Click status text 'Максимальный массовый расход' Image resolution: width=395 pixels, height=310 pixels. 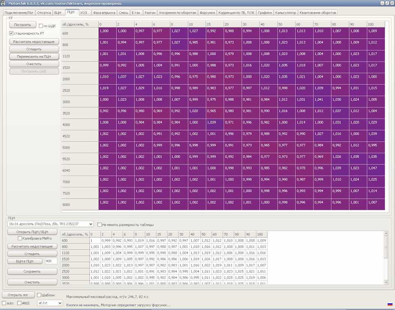(92, 297)
